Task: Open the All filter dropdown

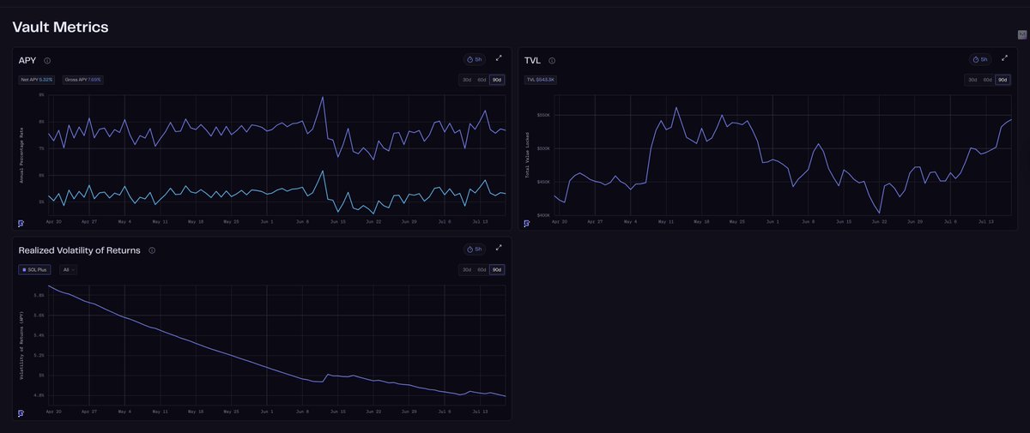Action: tap(69, 269)
